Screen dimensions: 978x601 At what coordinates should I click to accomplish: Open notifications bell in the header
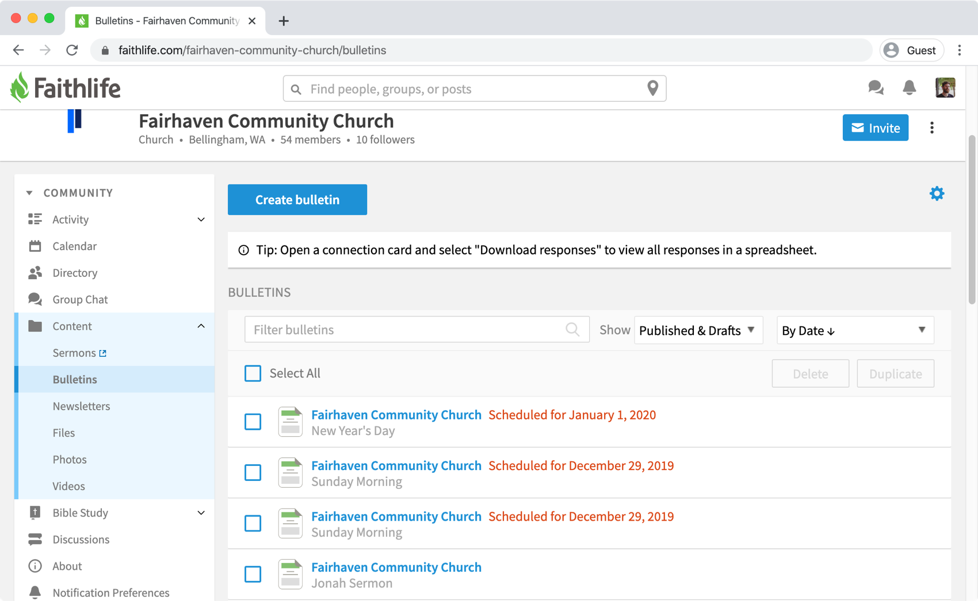coord(909,87)
